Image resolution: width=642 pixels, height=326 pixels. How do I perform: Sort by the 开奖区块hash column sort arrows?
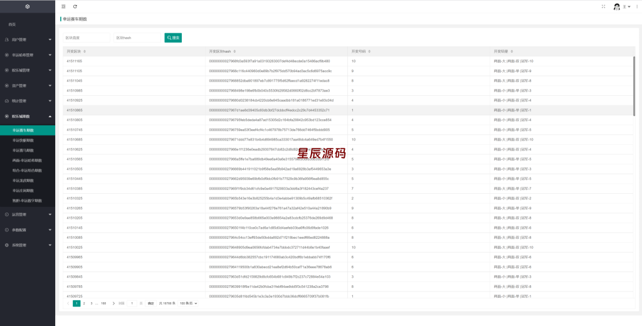coord(234,51)
